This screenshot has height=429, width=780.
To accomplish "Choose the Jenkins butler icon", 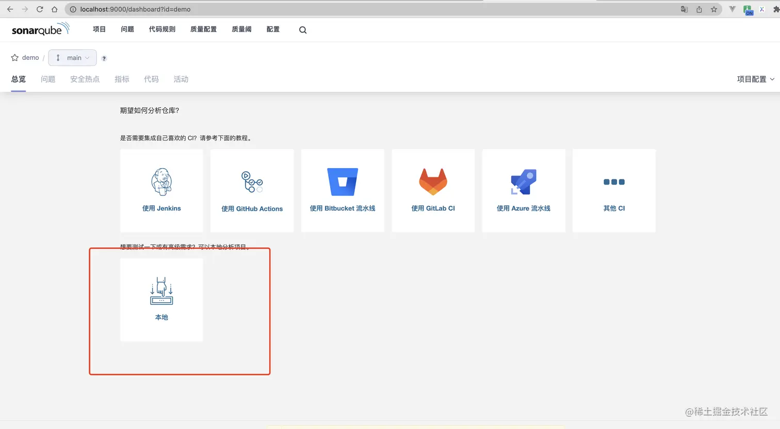I will click(161, 181).
